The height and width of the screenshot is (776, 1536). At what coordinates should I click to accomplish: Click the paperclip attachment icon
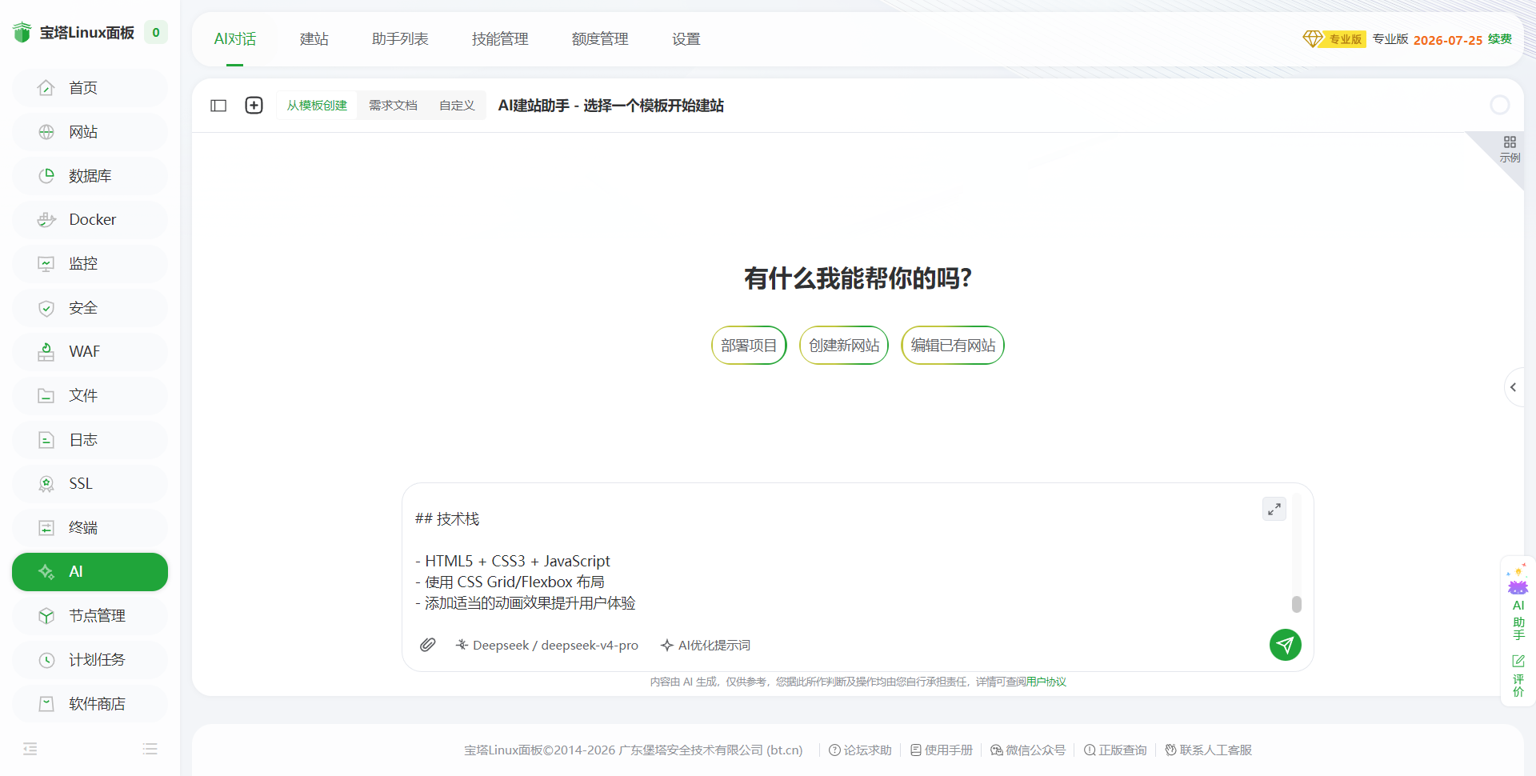pyautogui.click(x=428, y=645)
